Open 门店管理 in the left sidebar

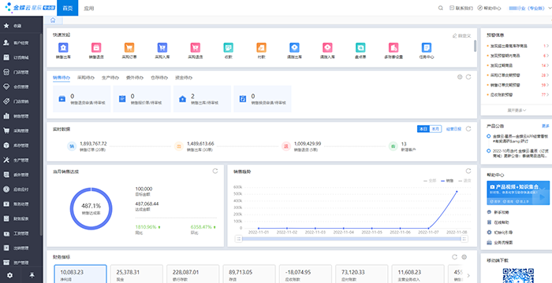(x=21, y=72)
